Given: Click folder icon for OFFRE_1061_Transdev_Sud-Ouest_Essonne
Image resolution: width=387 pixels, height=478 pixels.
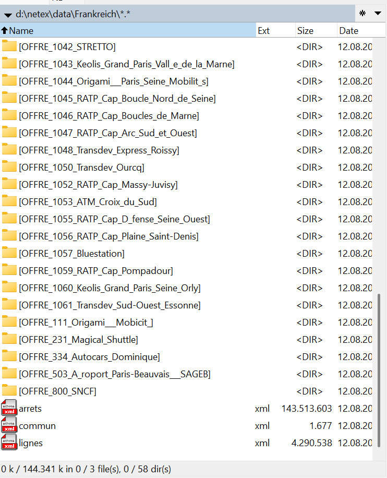Looking at the screenshot, I should (x=9, y=304).
